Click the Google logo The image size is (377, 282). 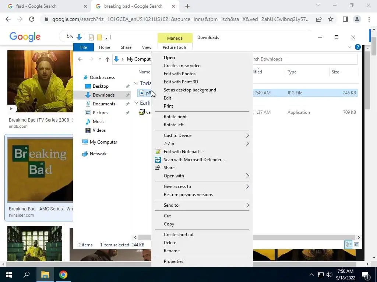tap(25, 37)
